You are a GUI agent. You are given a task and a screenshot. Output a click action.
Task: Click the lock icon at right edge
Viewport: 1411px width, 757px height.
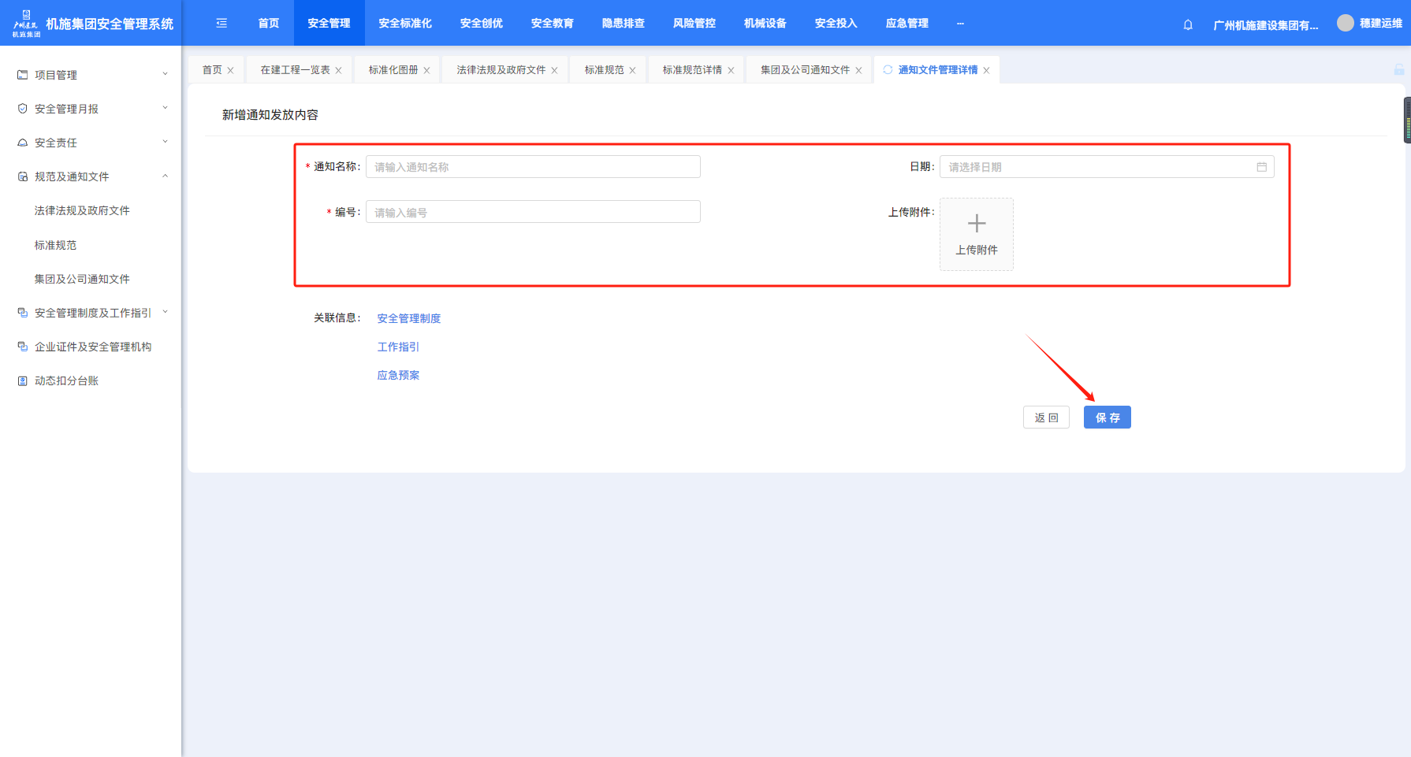click(x=1398, y=70)
